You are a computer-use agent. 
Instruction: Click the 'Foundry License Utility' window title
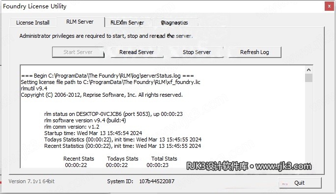coord(35,6)
